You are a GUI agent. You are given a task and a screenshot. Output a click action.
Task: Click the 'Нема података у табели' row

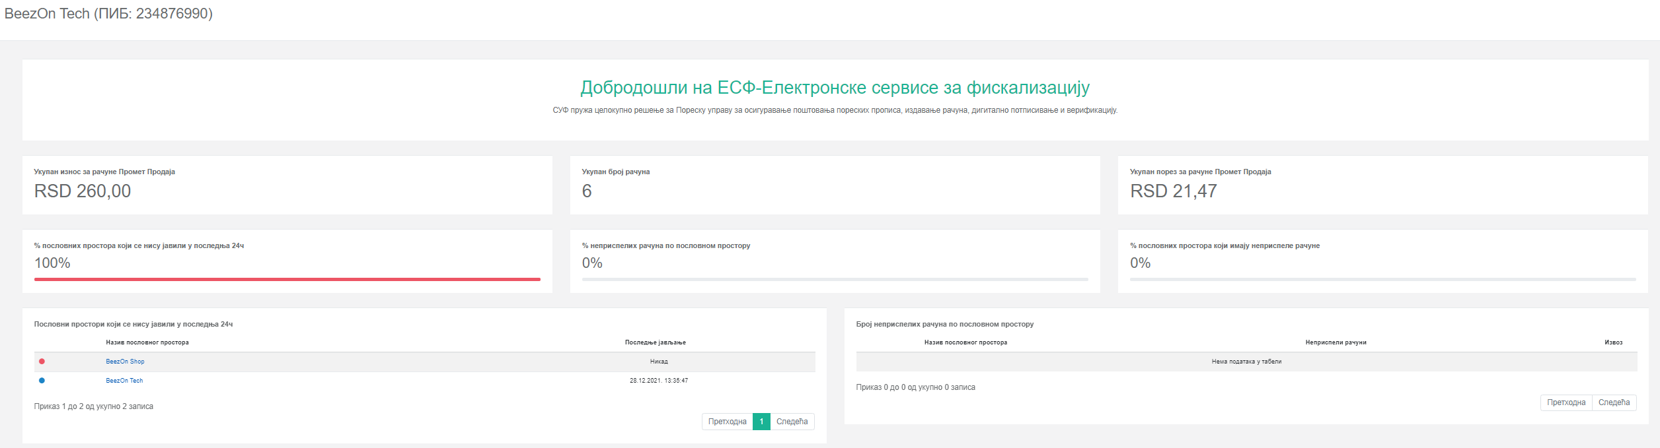[x=1246, y=362]
